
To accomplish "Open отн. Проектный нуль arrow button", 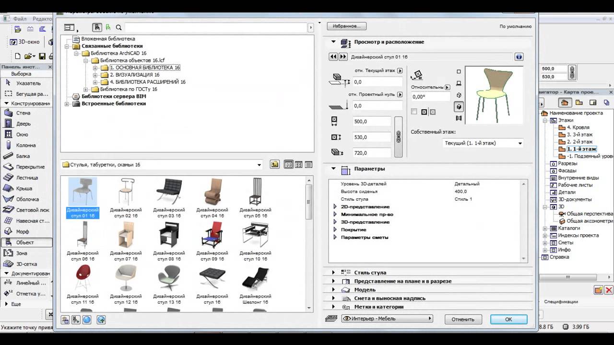I will click(x=400, y=94).
